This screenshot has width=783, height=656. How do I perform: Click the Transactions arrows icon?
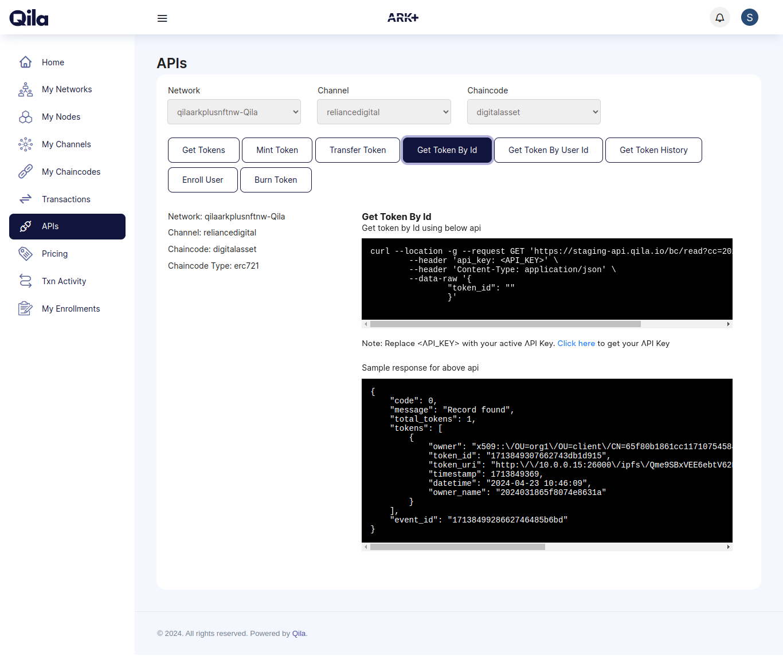(x=25, y=199)
